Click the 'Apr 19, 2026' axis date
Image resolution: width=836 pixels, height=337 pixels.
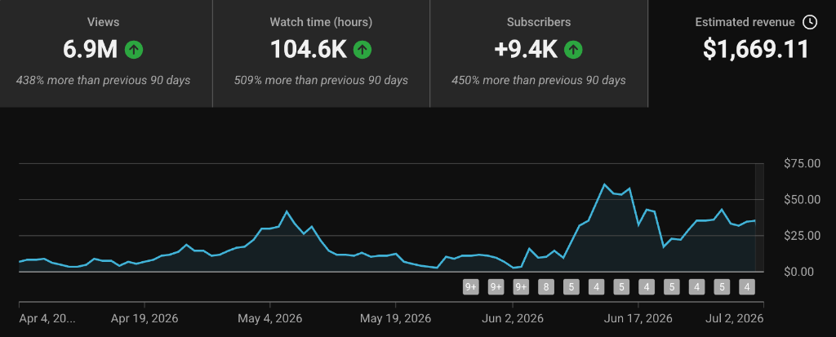[145, 319]
